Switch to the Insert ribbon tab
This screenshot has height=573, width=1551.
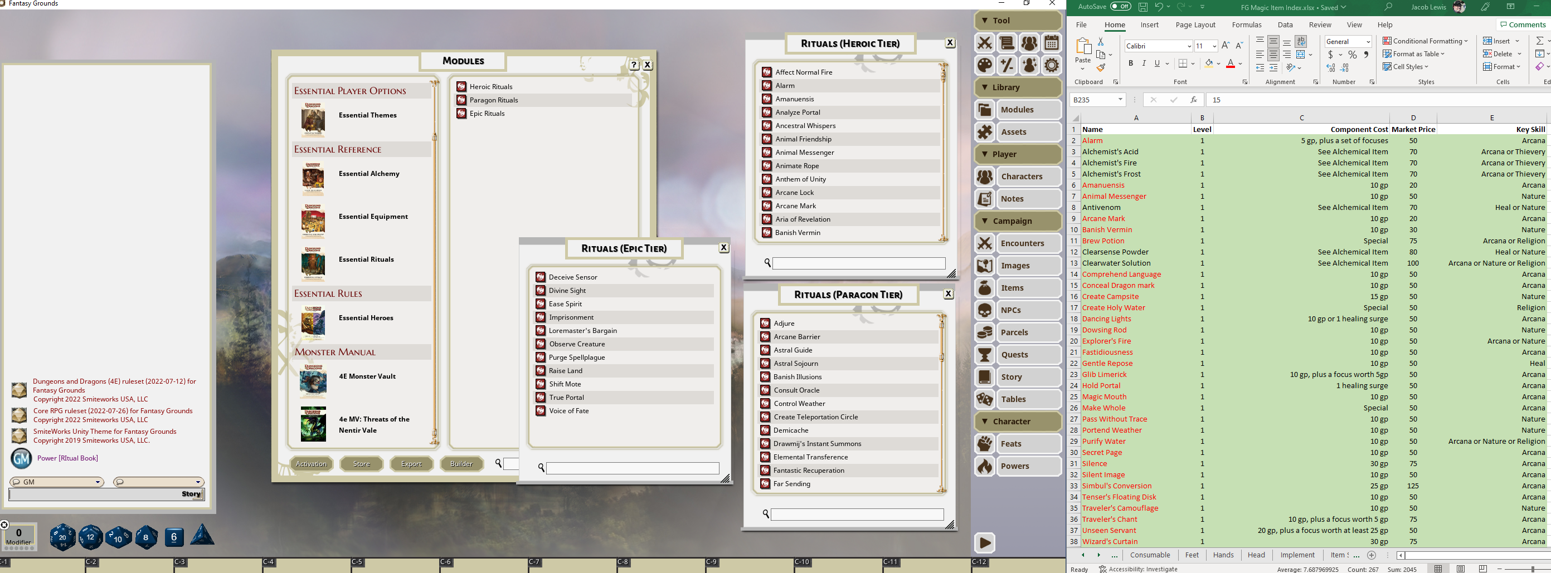(x=1149, y=25)
